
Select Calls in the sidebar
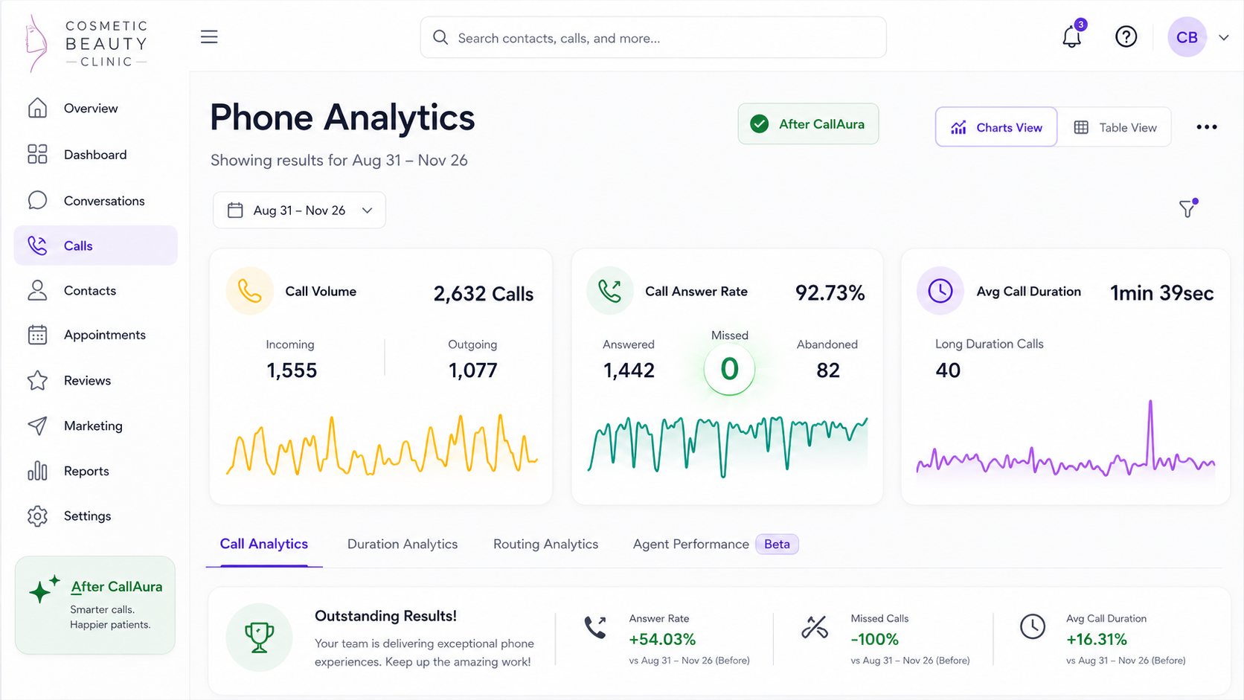(x=96, y=245)
